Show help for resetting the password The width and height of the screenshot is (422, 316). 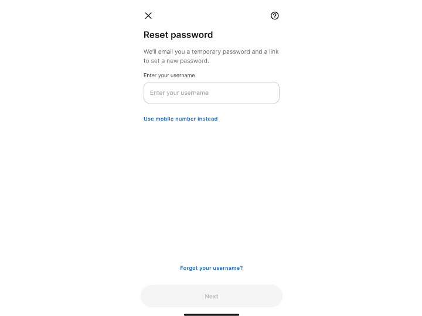274,16
